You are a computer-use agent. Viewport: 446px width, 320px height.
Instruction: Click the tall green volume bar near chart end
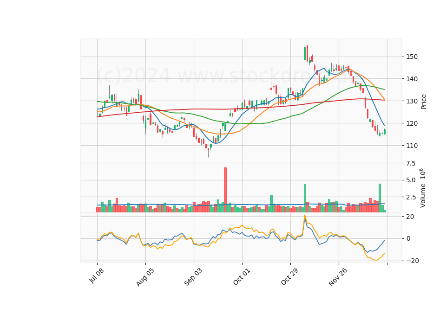tap(380, 198)
